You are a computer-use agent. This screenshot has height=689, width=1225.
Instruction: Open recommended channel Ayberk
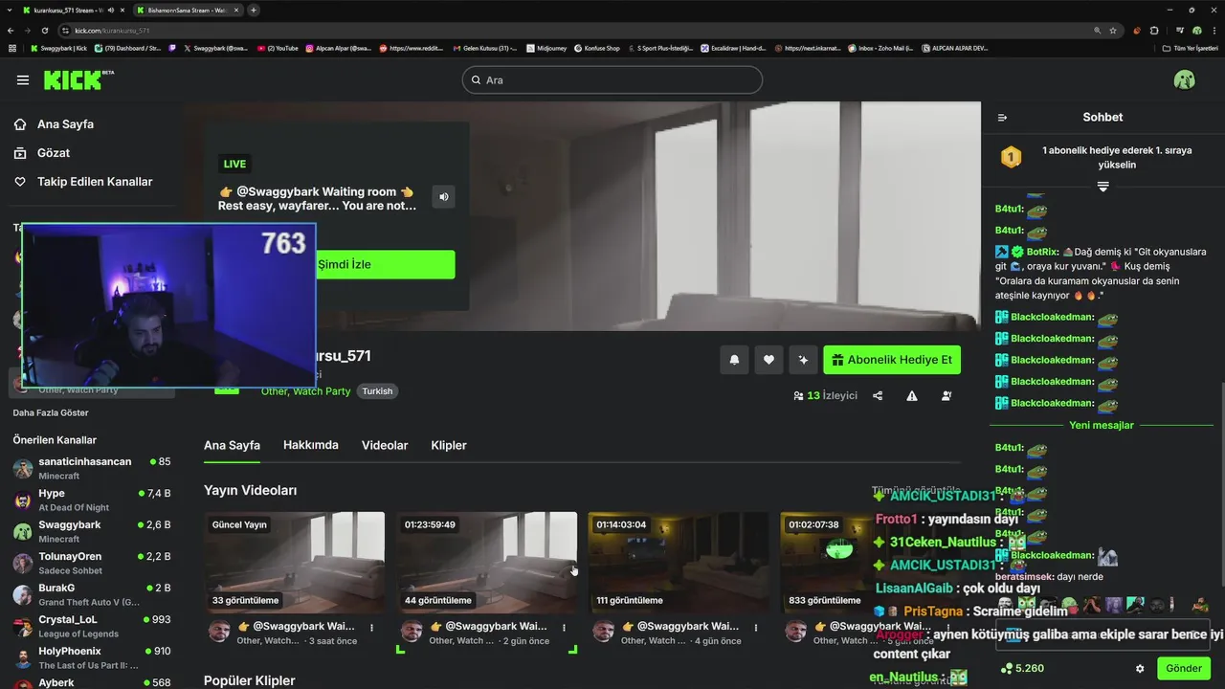coord(92,681)
